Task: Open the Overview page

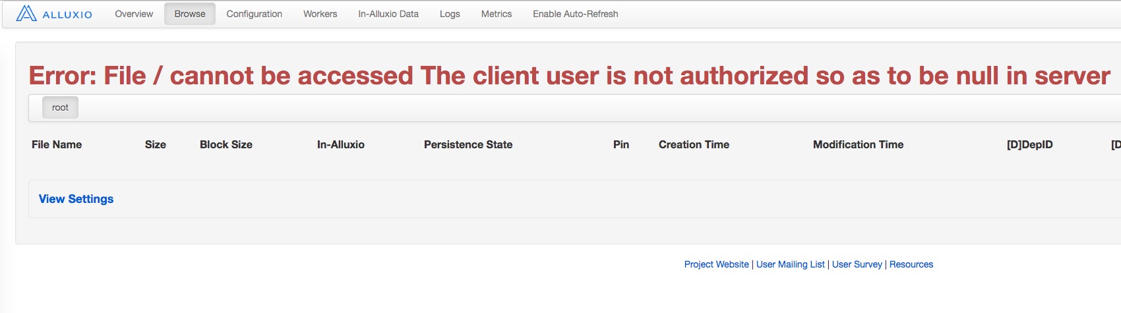Action: tap(134, 14)
